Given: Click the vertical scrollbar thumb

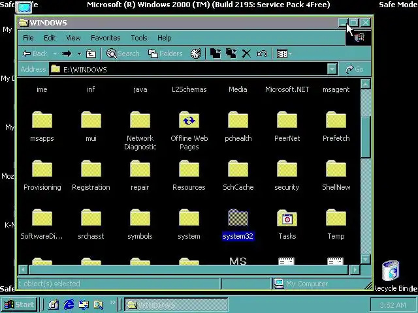Looking at the screenshot, I should (366, 136).
